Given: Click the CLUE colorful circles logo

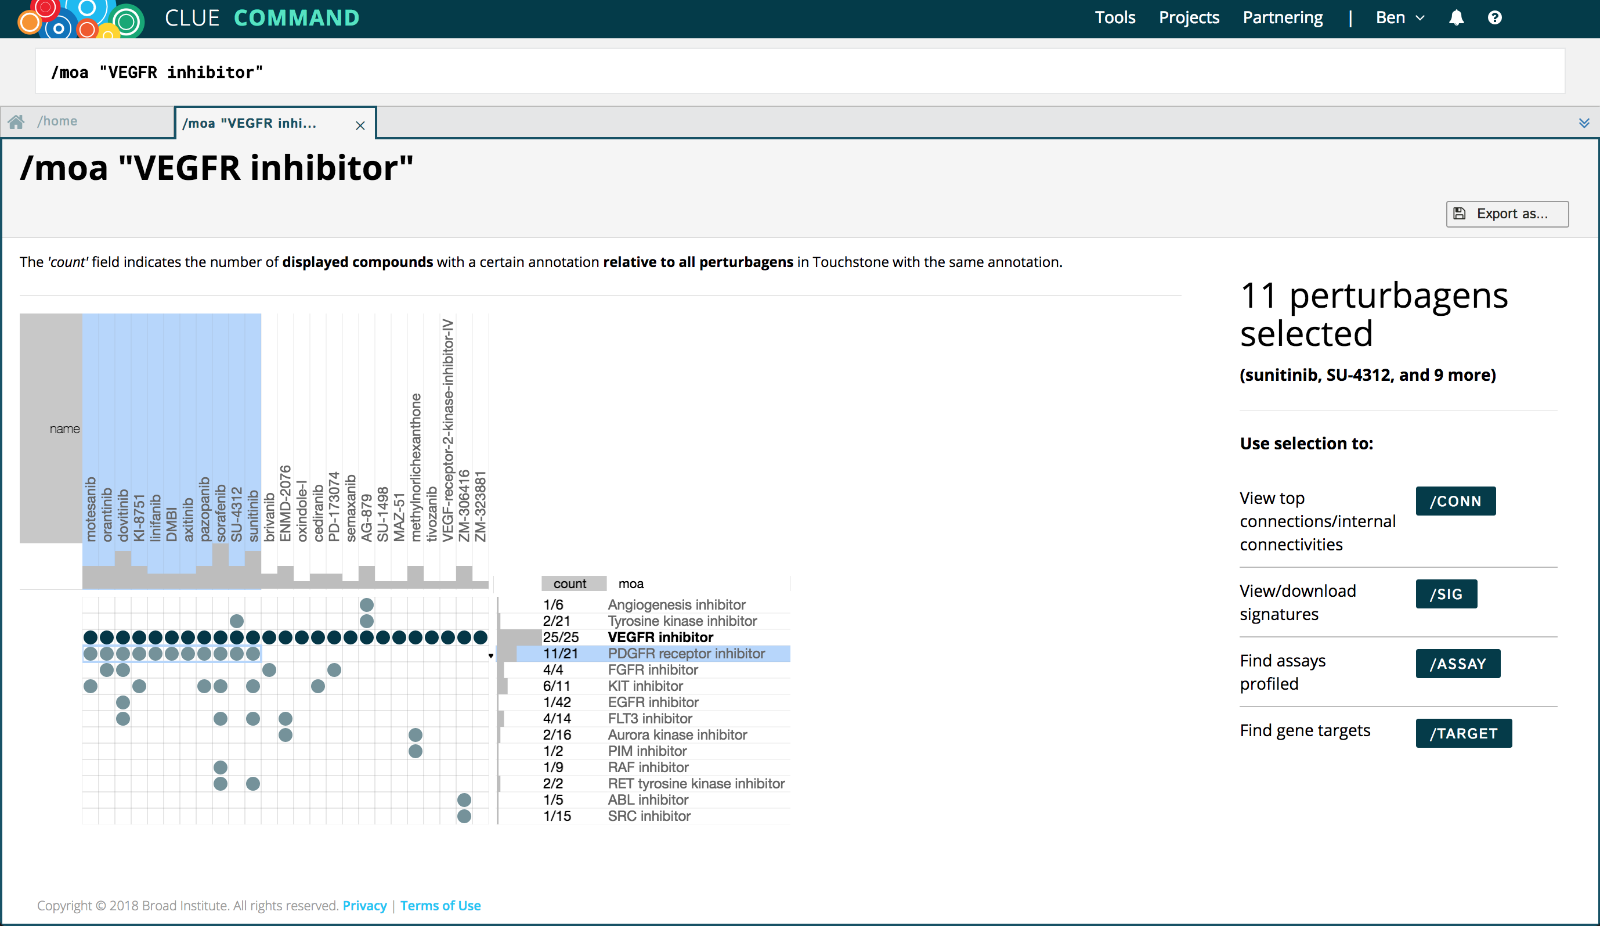Looking at the screenshot, I should 81,19.
